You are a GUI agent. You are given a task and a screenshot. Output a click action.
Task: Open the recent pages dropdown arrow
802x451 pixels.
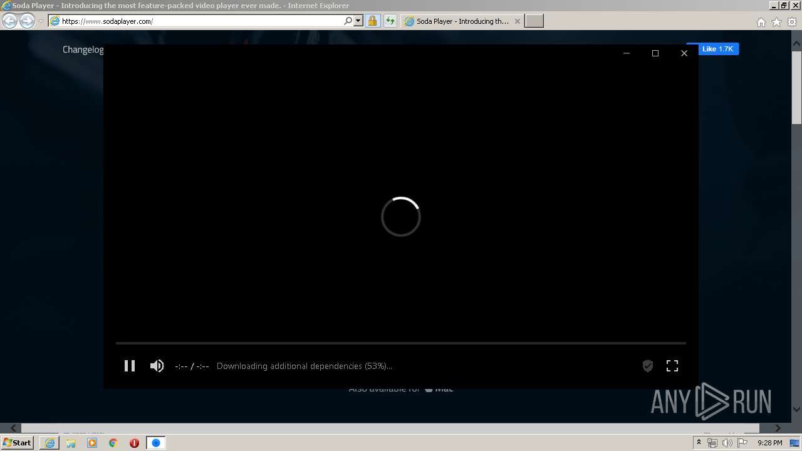pyautogui.click(x=41, y=21)
